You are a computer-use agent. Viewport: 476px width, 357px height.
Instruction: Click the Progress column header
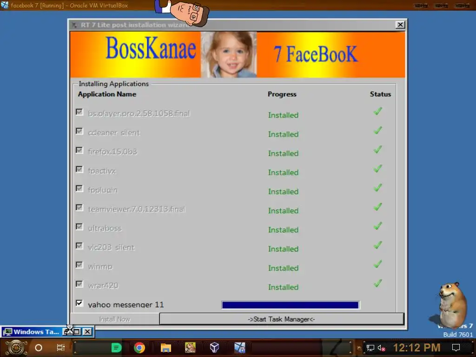coord(282,94)
